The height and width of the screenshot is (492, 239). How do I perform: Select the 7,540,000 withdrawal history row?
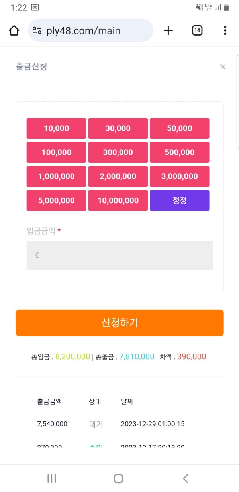[119, 424]
